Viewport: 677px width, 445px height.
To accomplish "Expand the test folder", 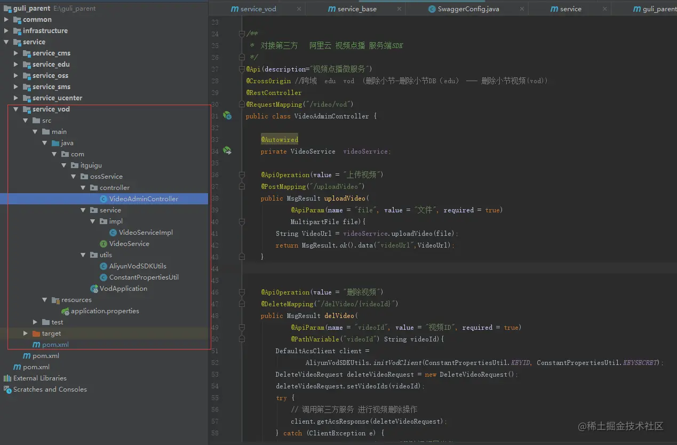I will pyautogui.click(x=35, y=322).
